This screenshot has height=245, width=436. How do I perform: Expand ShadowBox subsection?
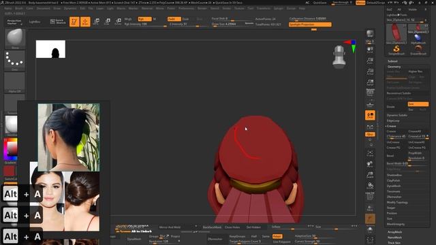click(x=394, y=175)
